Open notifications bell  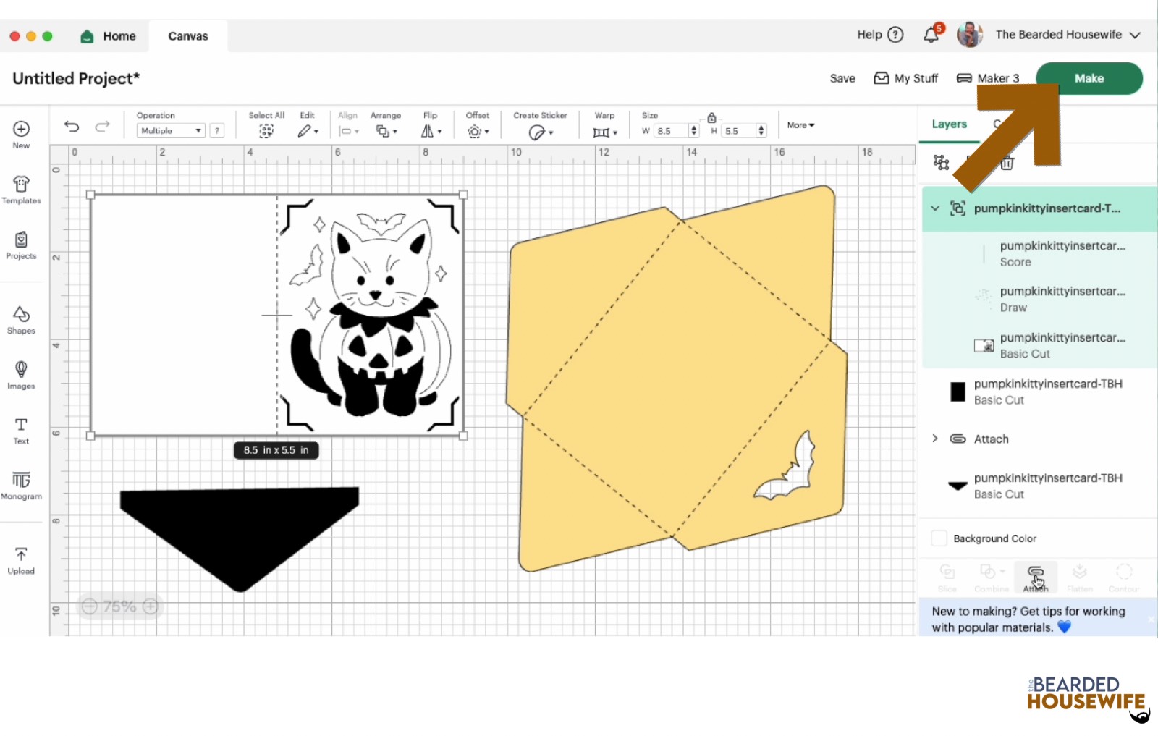(931, 35)
